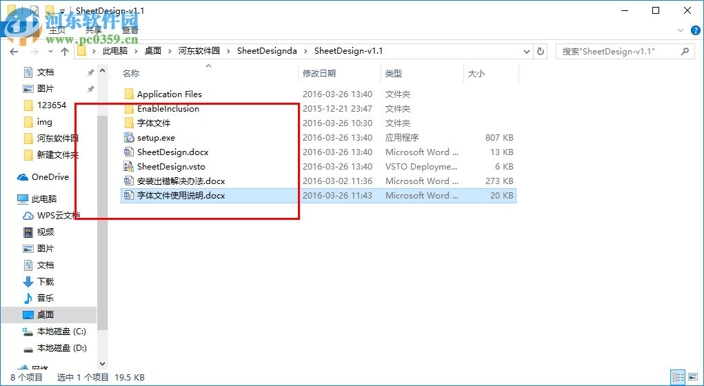Expand breadcrumb chevron after 桌面
The width and height of the screenshot is (704, 386).
click(x=170, y=51)
